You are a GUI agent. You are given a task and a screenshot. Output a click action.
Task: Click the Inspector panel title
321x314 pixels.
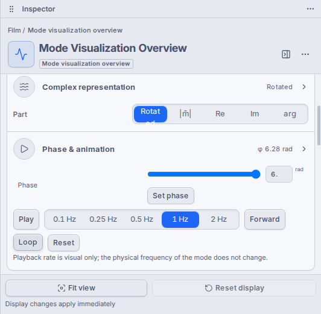[x=39, y=9]
